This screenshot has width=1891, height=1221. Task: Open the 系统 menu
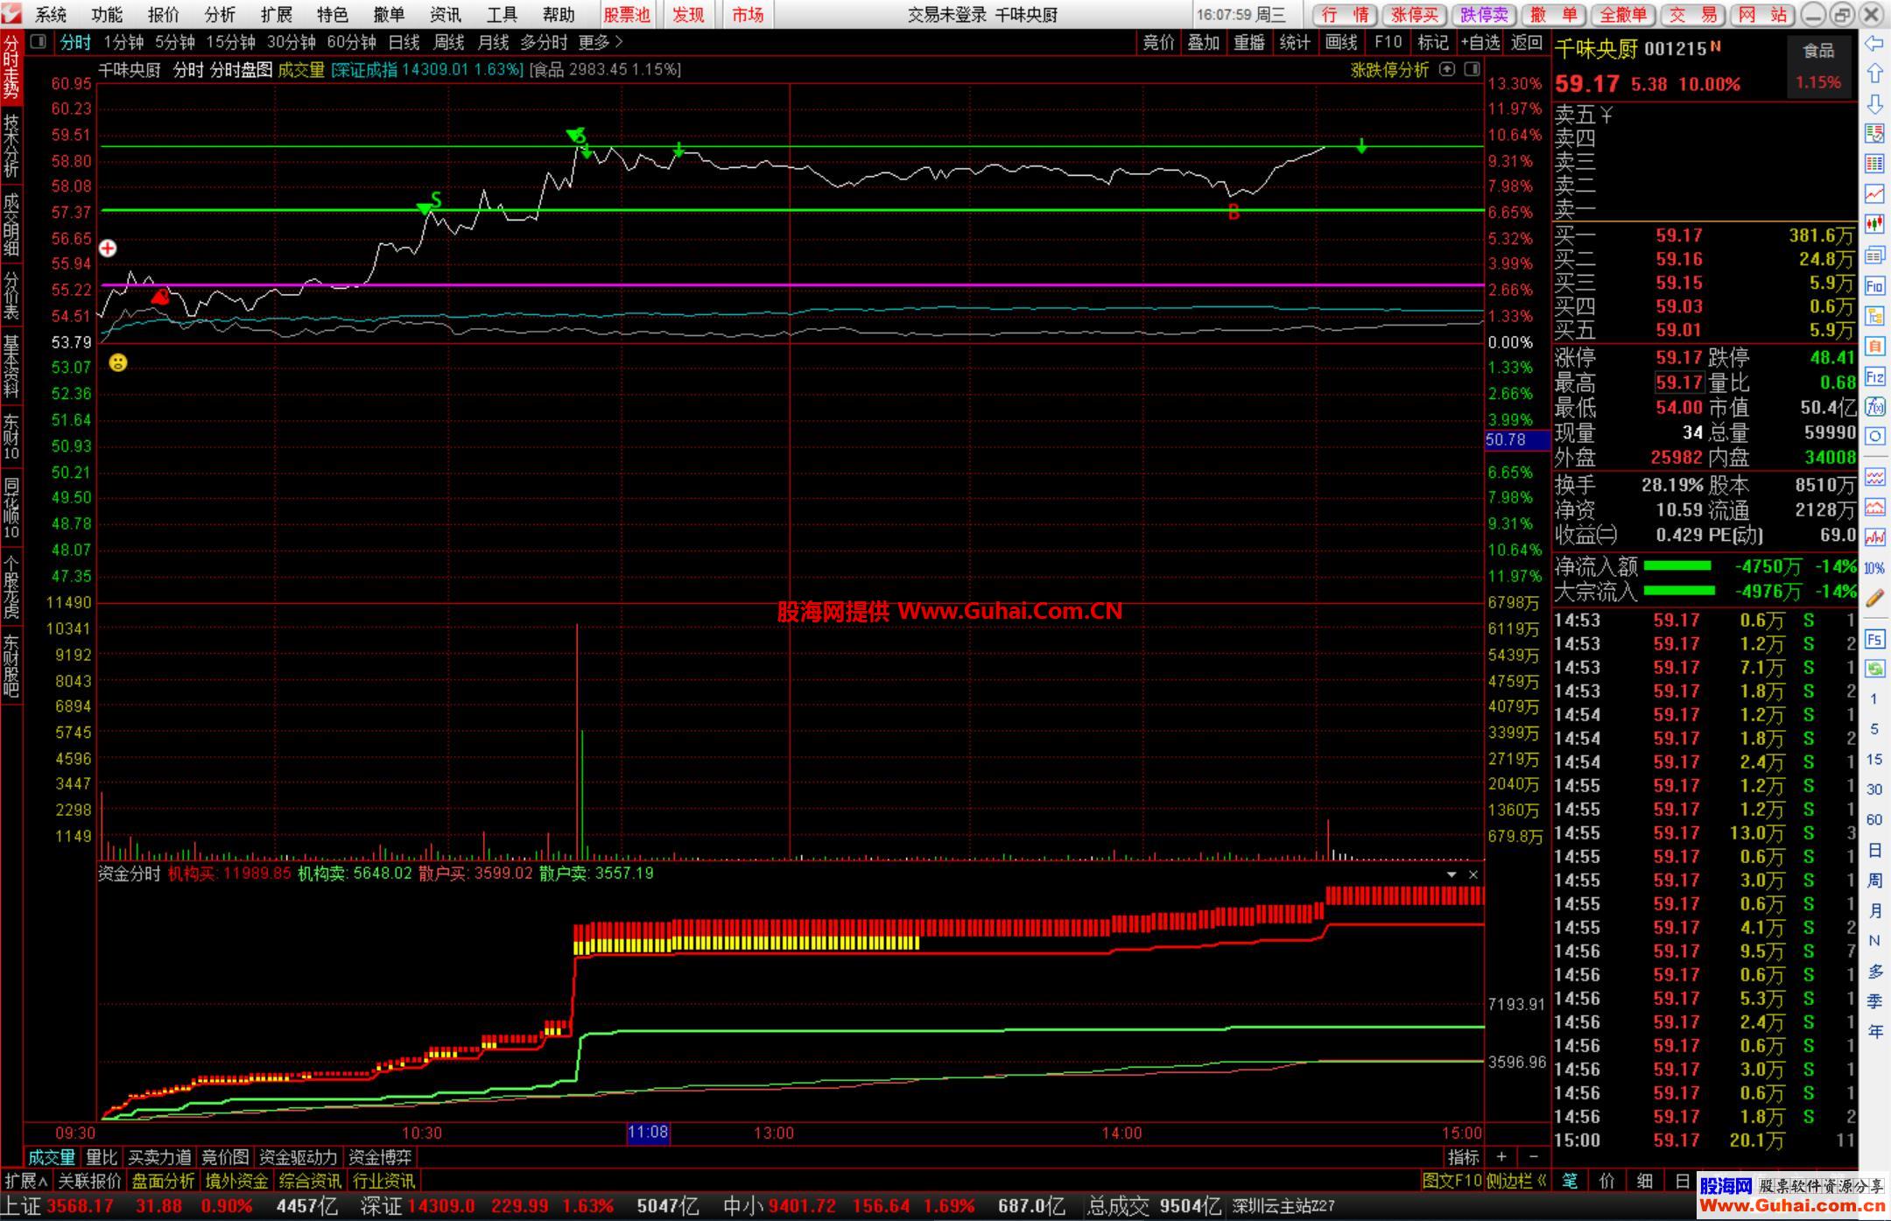[x=50, y=15]
